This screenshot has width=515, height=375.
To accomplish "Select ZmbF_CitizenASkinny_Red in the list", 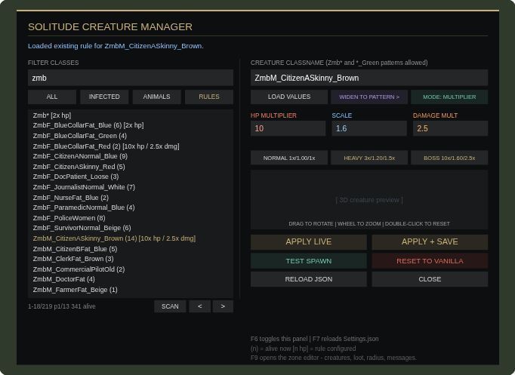I will 131,167.
